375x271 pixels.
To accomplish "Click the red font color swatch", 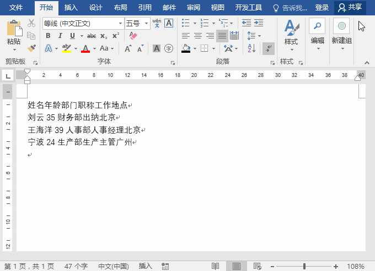I will point(85,49).
